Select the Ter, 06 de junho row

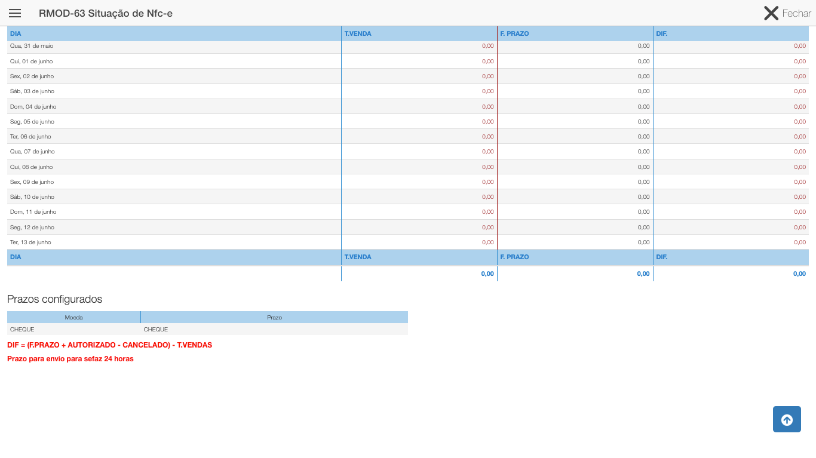[x=31, y=137]
